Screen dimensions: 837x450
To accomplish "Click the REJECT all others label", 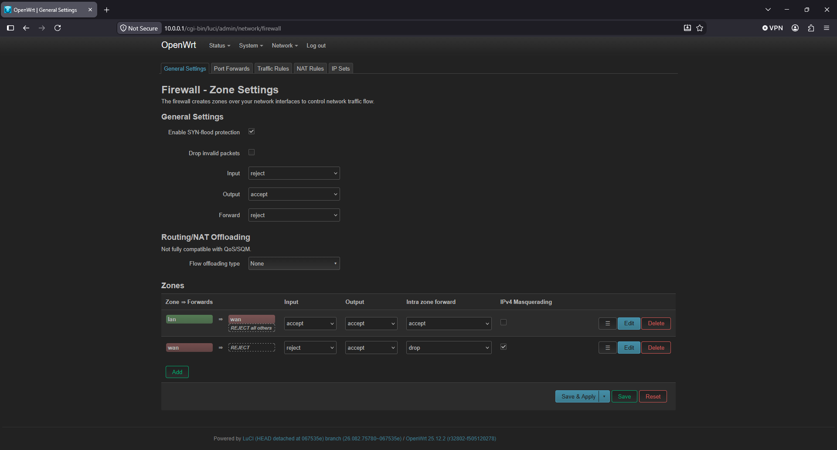I will (252, 328).
